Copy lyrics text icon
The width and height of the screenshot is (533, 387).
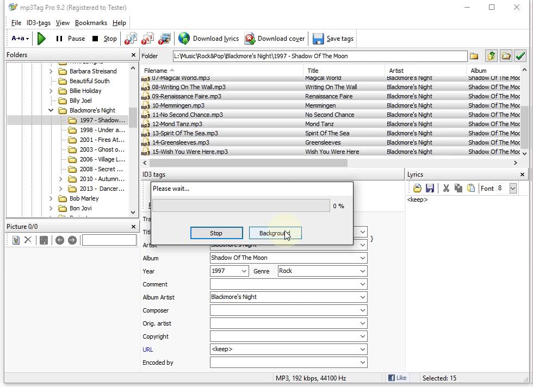tap(458, 188)
